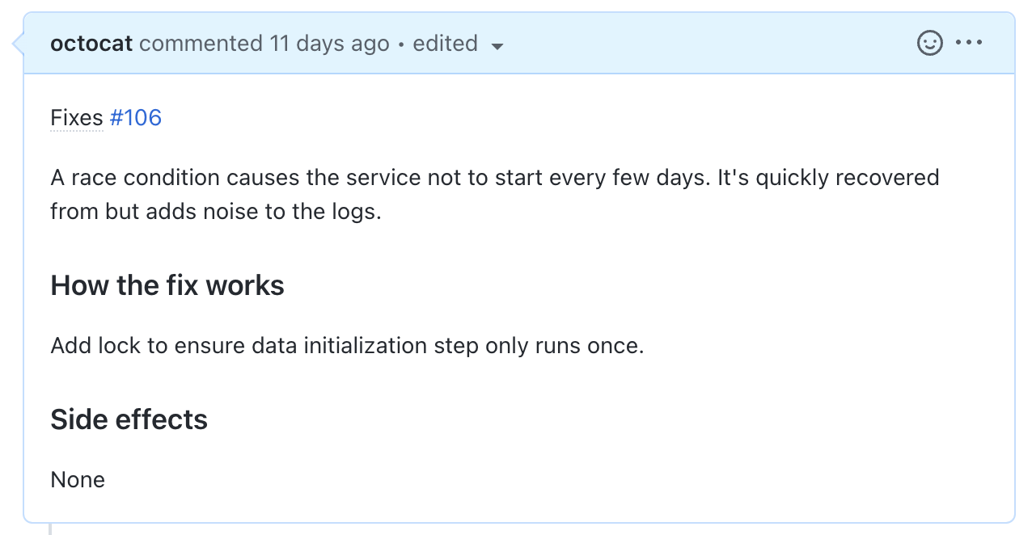Click the word 'commented' in header
Screen dimensions: 1032x535
[201, 44]
